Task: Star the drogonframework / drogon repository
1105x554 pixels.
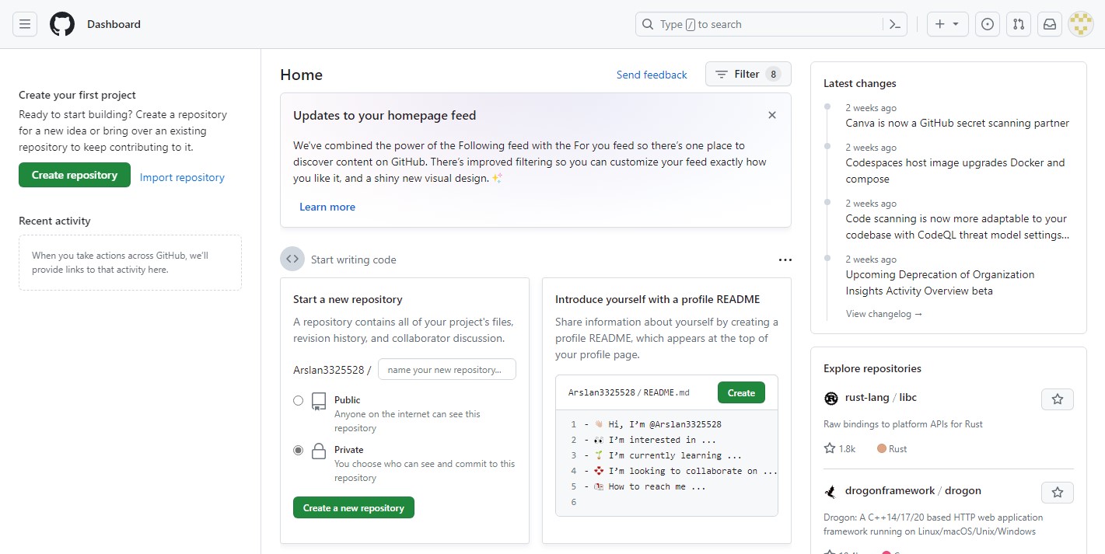Action: 1058,493
